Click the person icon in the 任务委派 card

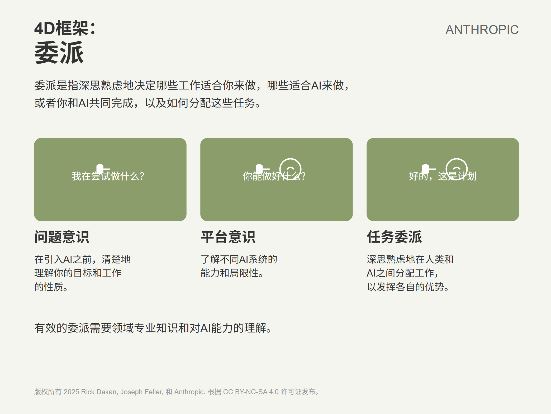426,169
